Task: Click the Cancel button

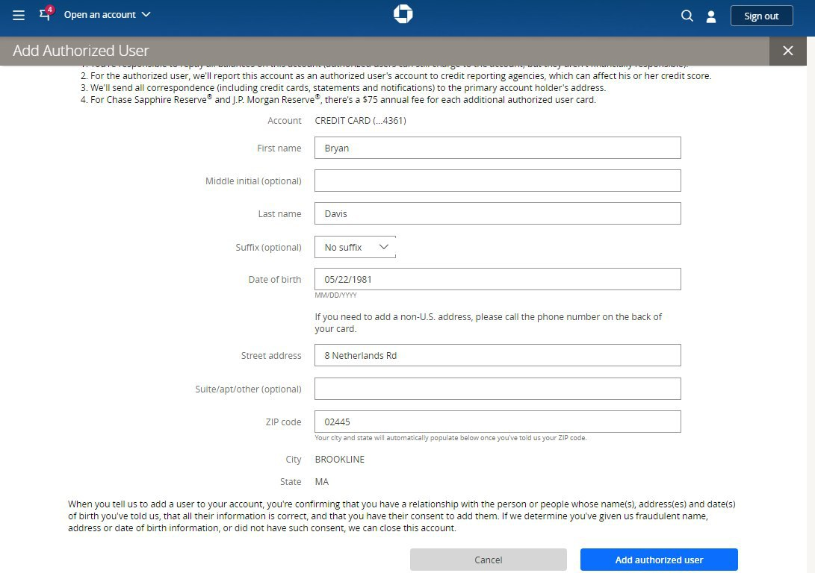Action: [488, 560]
